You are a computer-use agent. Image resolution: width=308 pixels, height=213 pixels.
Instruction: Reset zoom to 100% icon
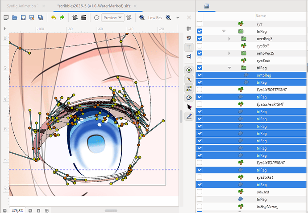click(38, 211)
